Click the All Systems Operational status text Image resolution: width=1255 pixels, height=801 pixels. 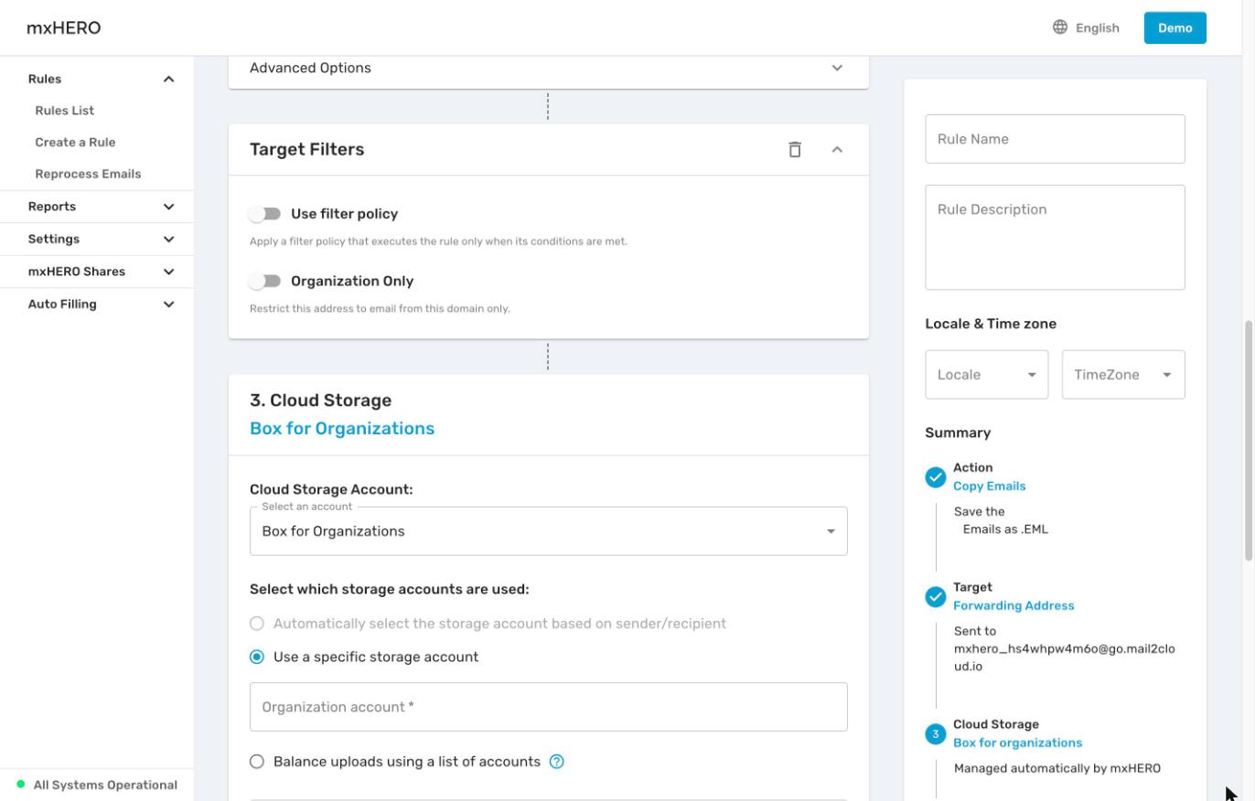pyautogui.click(x=105, y=785)
